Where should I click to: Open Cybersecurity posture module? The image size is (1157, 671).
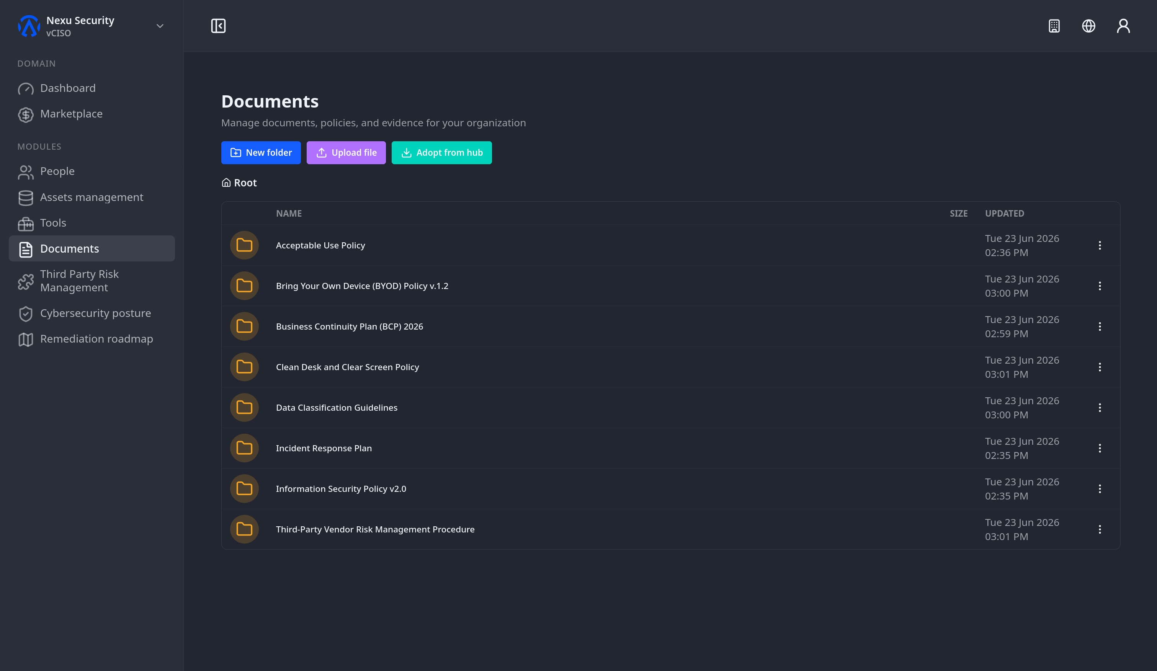coord(92,313)
